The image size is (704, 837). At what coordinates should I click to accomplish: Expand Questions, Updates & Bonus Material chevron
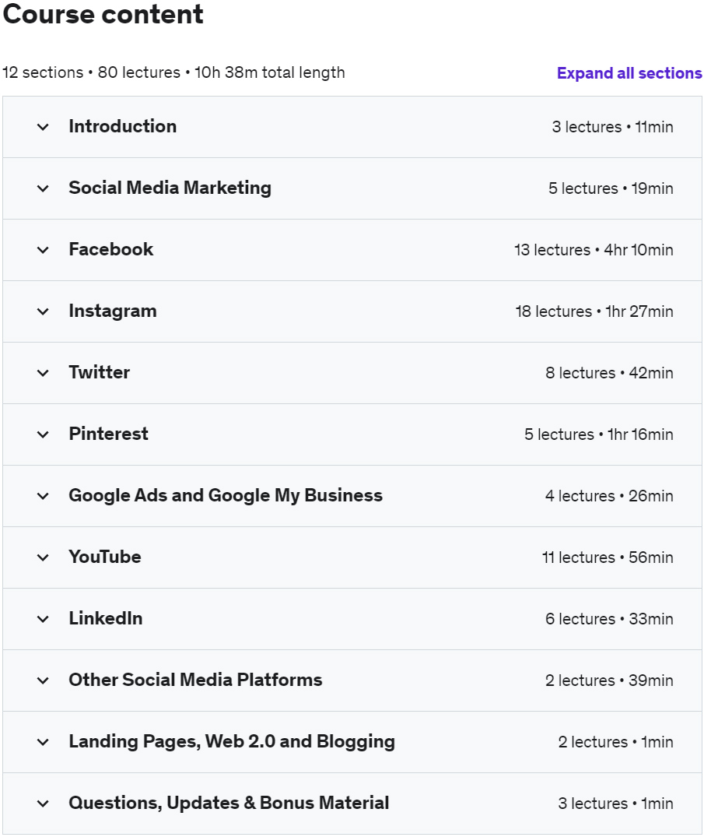[x=43, y=804]
